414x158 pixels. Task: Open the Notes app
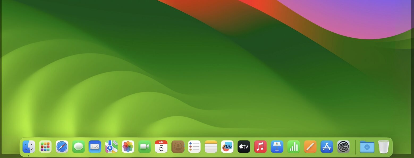(211, 147)
